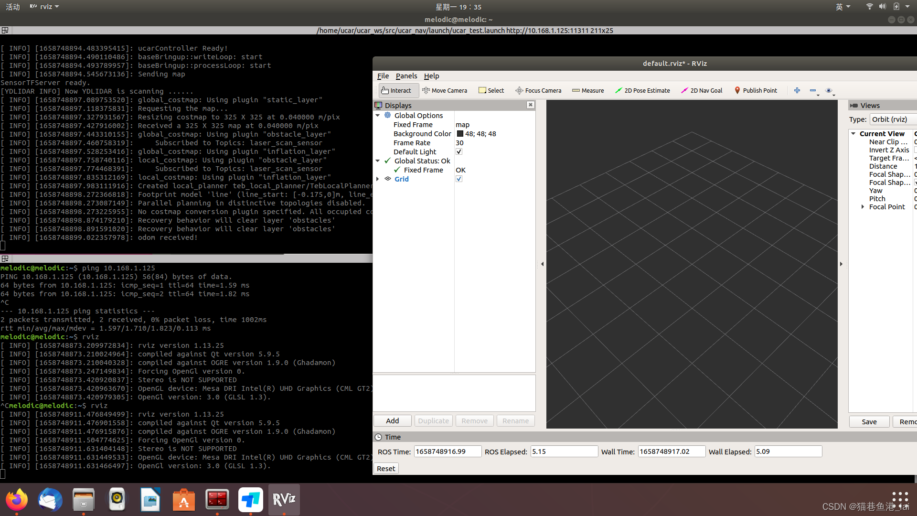Screen dimensions: 917x516
Task: Open Firefox from the dock
Action: point(17,500)
